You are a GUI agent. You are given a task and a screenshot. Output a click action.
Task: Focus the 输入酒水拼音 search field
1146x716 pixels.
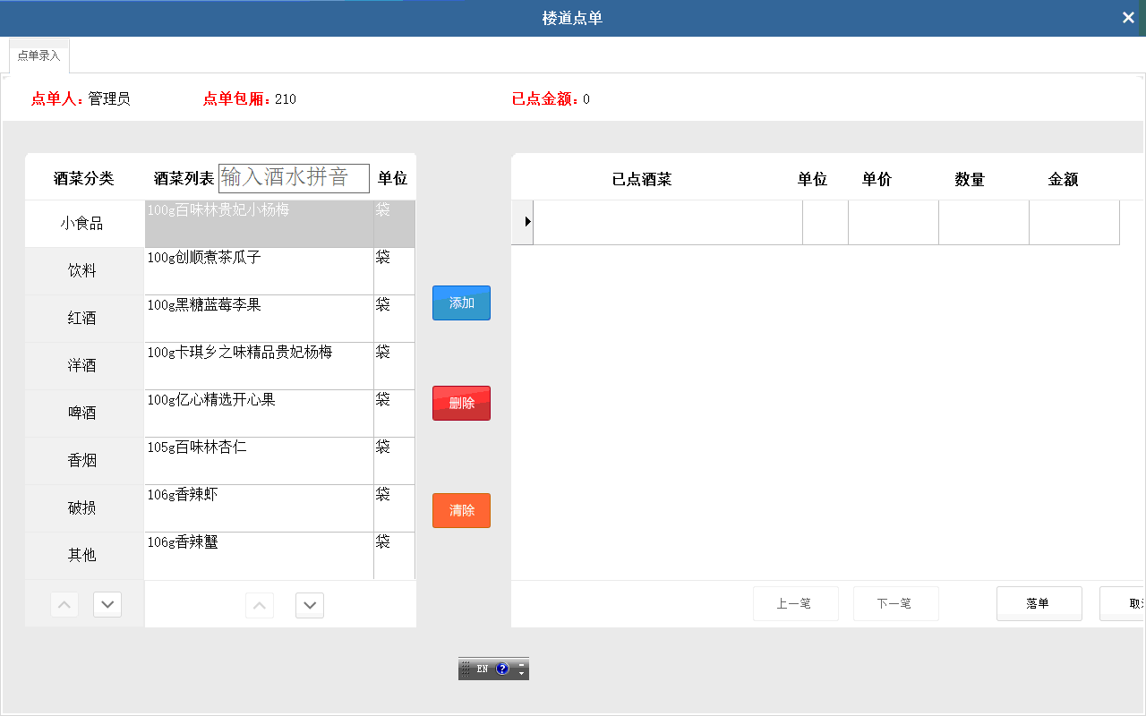(294, 178)
